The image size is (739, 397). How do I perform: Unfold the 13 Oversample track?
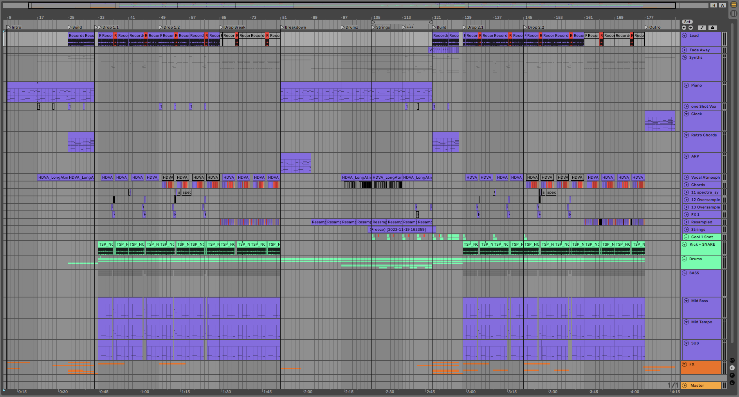[686, 207]
